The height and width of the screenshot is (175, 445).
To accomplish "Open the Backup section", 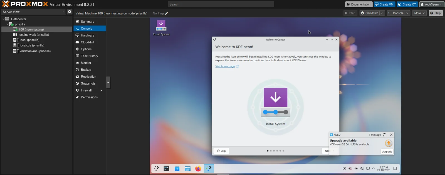I will point(90,70).
